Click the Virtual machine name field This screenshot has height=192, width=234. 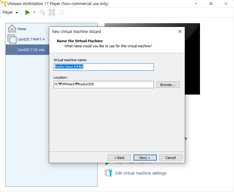[104, 67]
